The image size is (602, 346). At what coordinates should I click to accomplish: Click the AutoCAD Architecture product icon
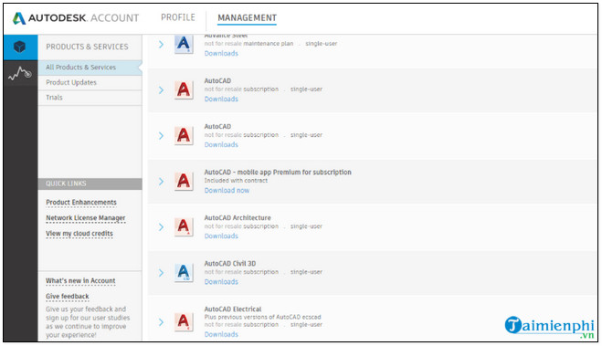(184, 226)
